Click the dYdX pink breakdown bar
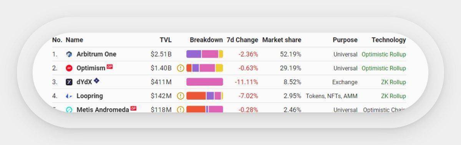461x145 pixels. click(205, 82)
